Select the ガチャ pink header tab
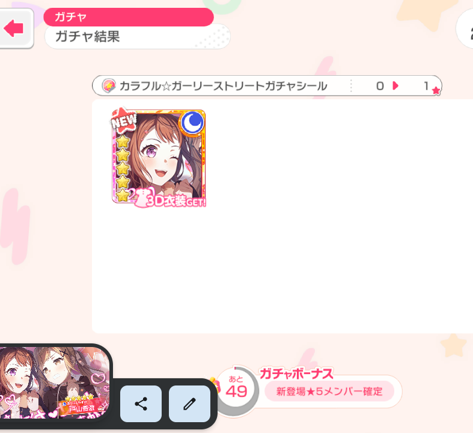 (129, 17)
